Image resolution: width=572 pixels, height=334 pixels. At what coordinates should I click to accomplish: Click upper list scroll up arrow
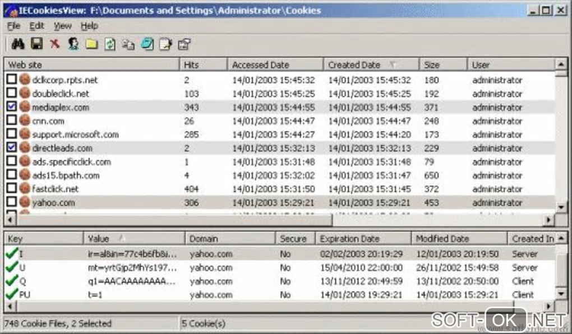pyautogui.click(x=561, y=64)
